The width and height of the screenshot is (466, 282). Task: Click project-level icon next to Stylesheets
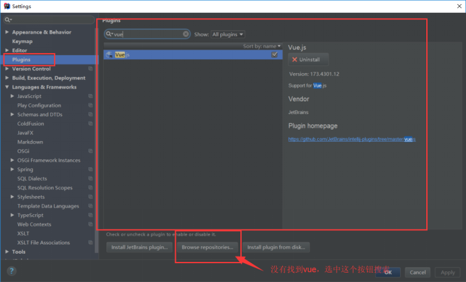(91, 197)
